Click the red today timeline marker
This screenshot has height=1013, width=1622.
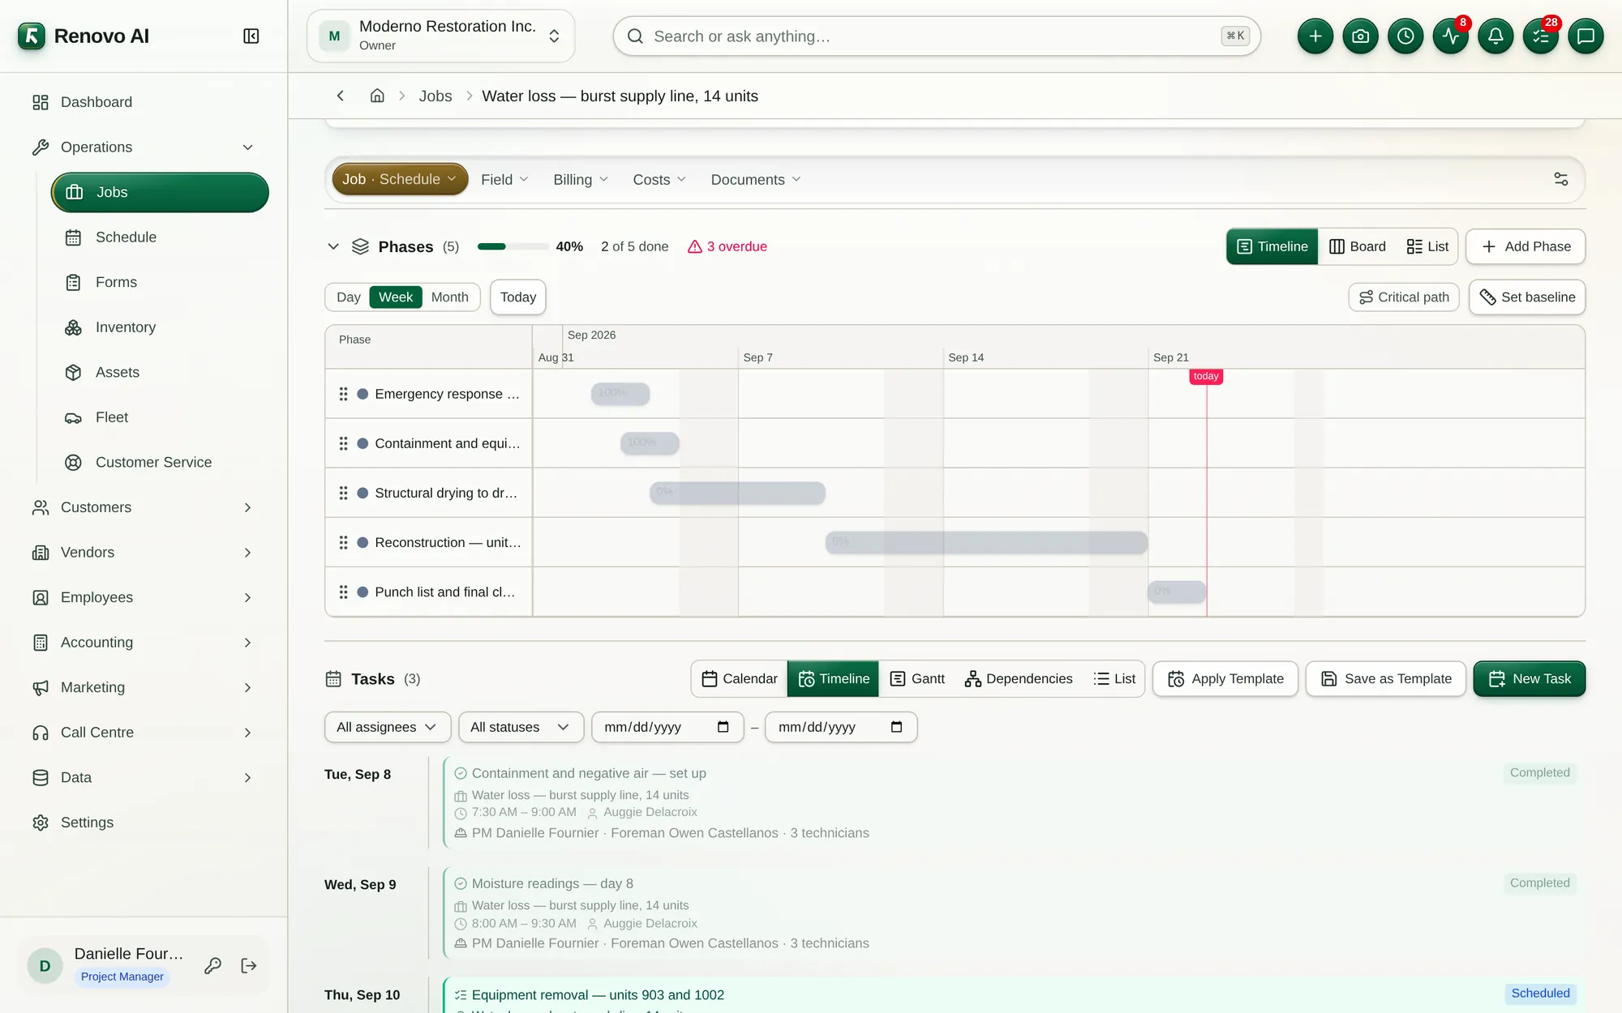click(1206, 376)
